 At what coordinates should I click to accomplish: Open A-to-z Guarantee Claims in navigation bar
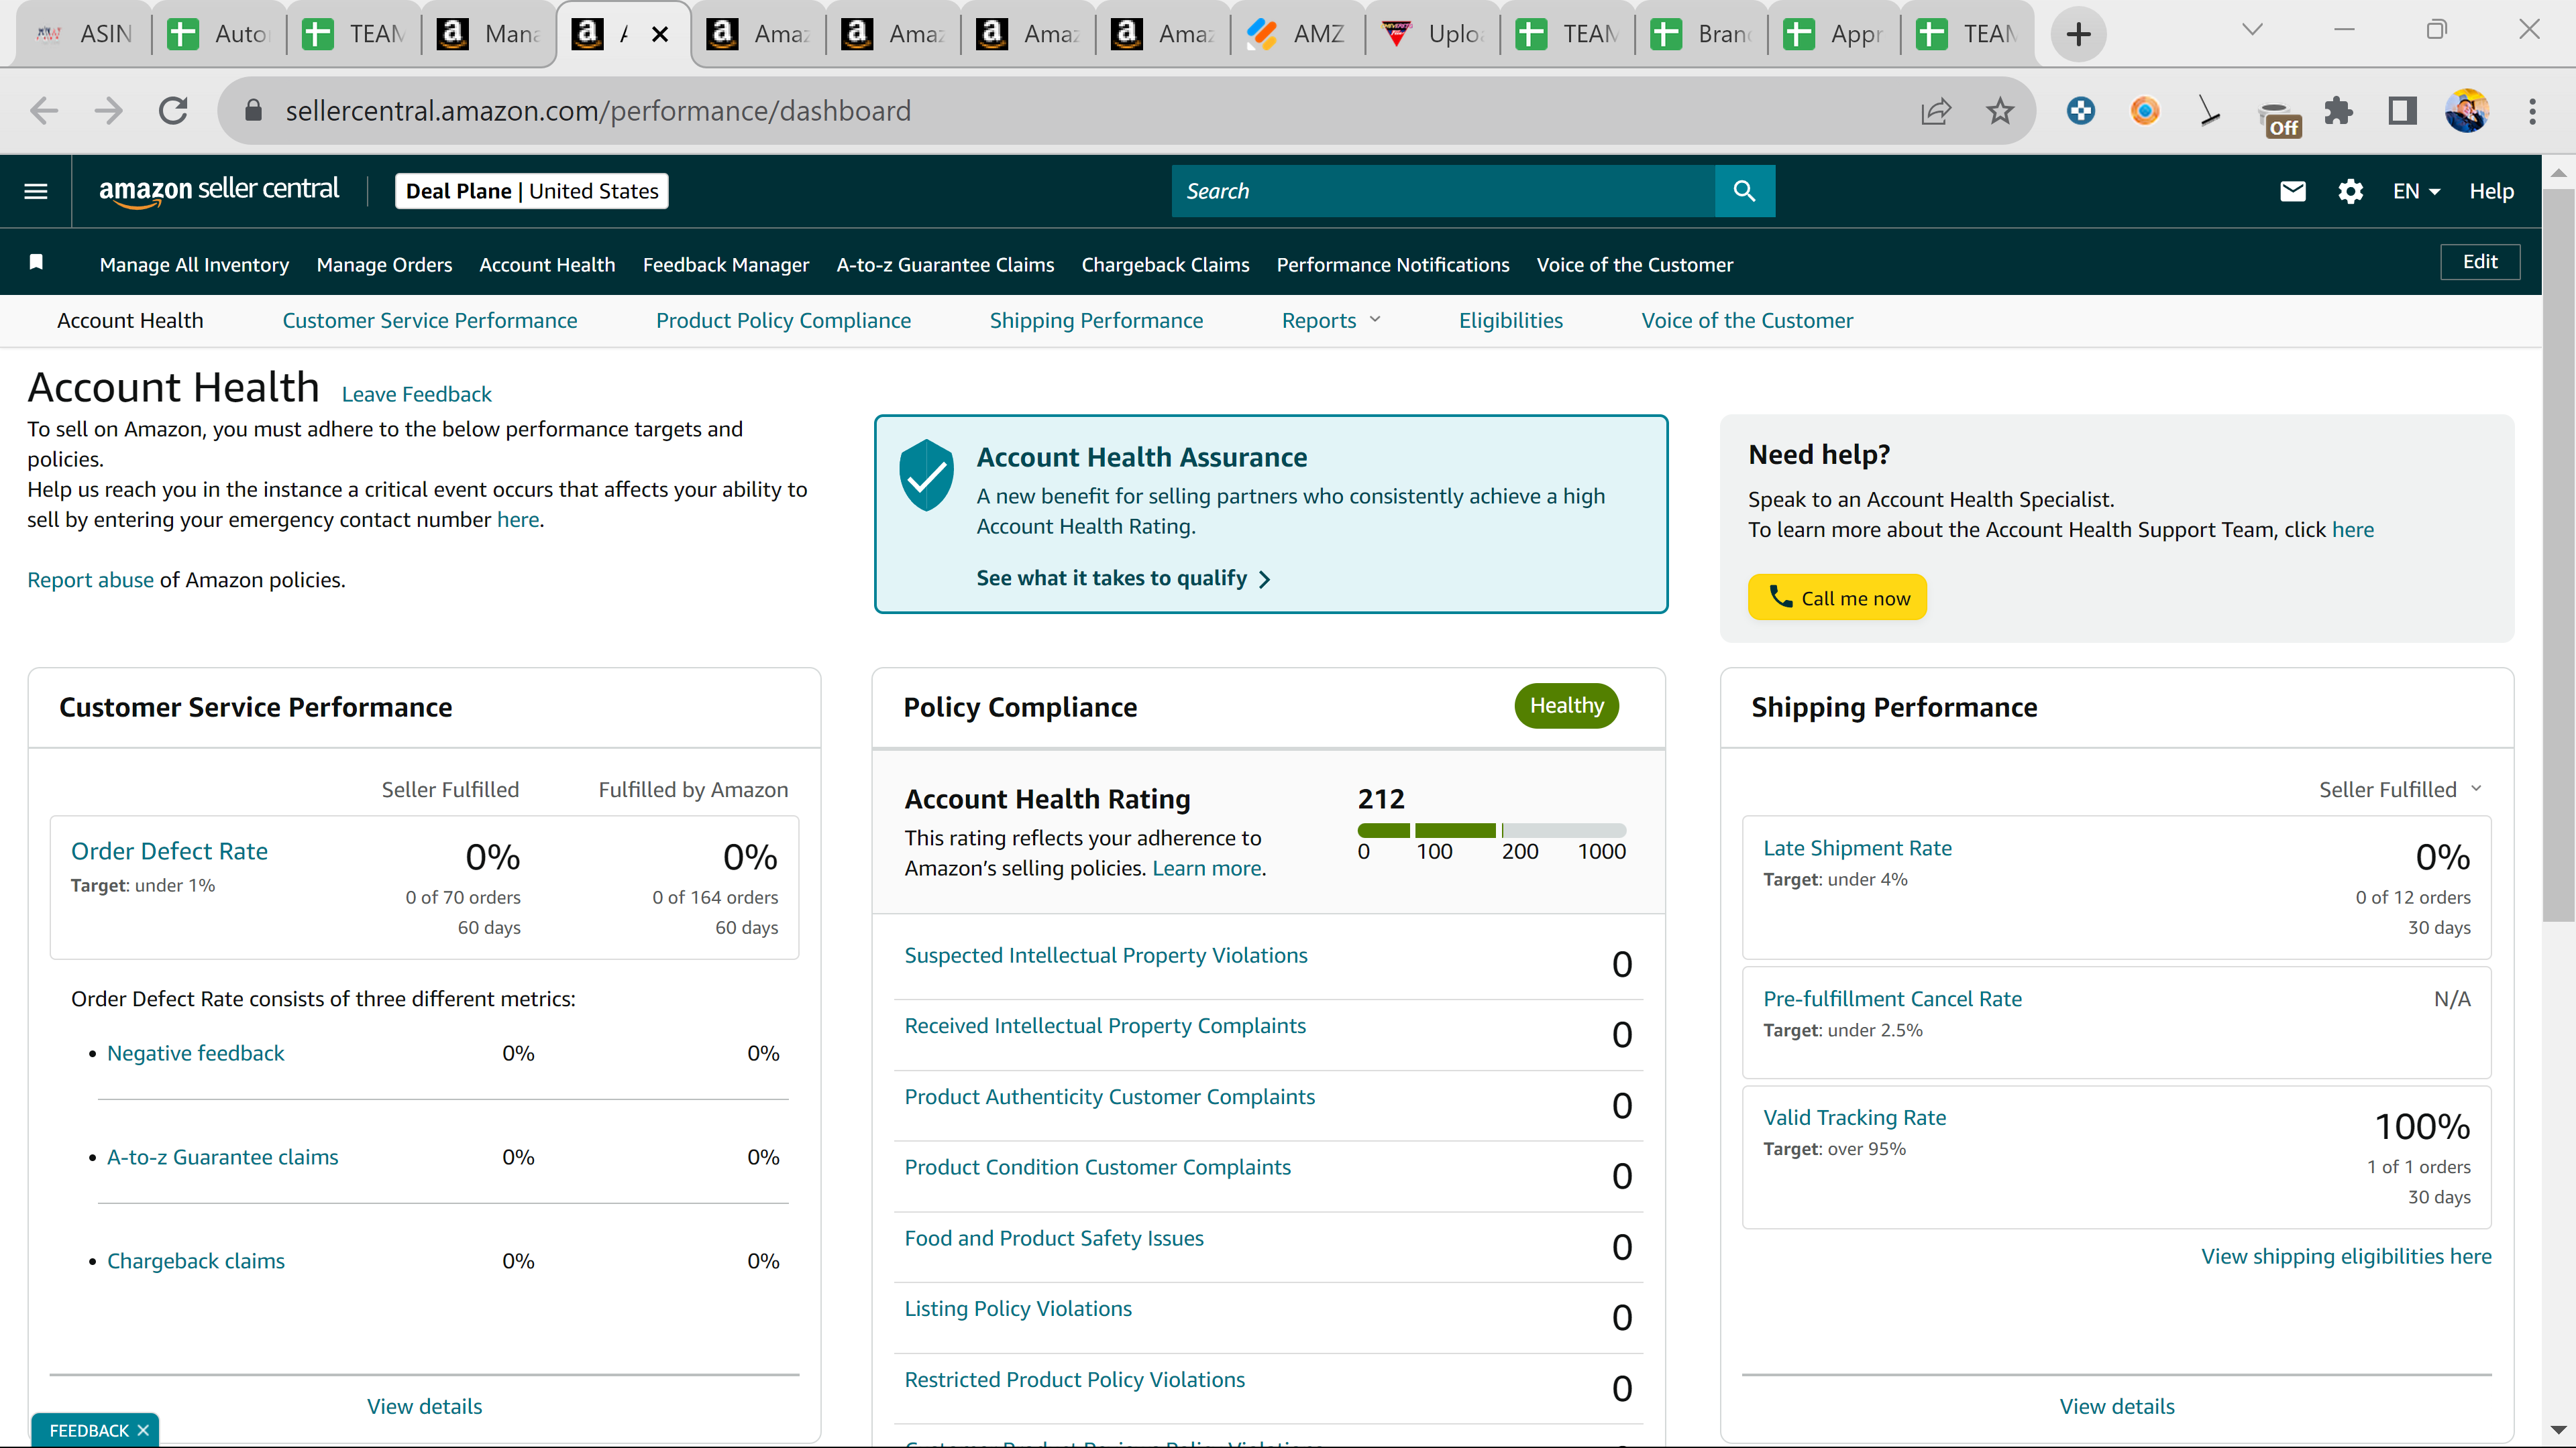[x=945, y=265]
